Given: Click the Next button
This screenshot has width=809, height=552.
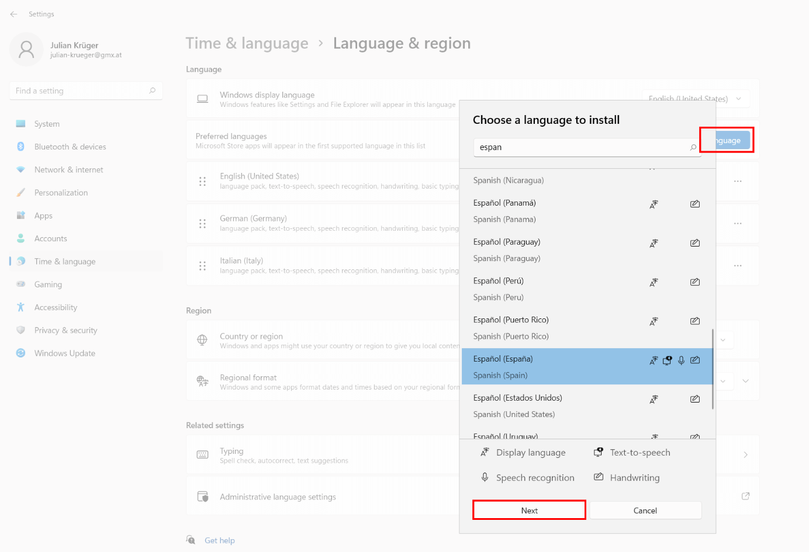Looking at the screenshot, I should pos(528,509).
